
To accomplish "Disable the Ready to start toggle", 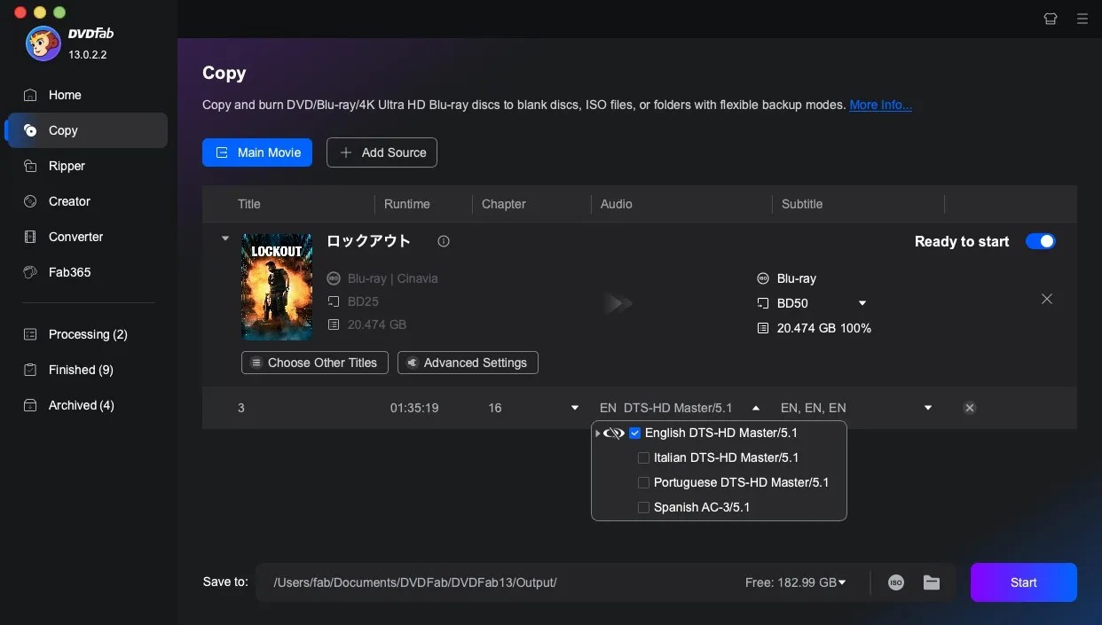I will [x=1040, y=241].
